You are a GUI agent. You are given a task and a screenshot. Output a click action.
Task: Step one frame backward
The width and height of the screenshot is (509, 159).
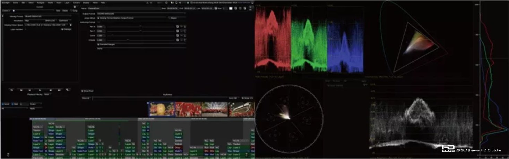pos(29,90)
